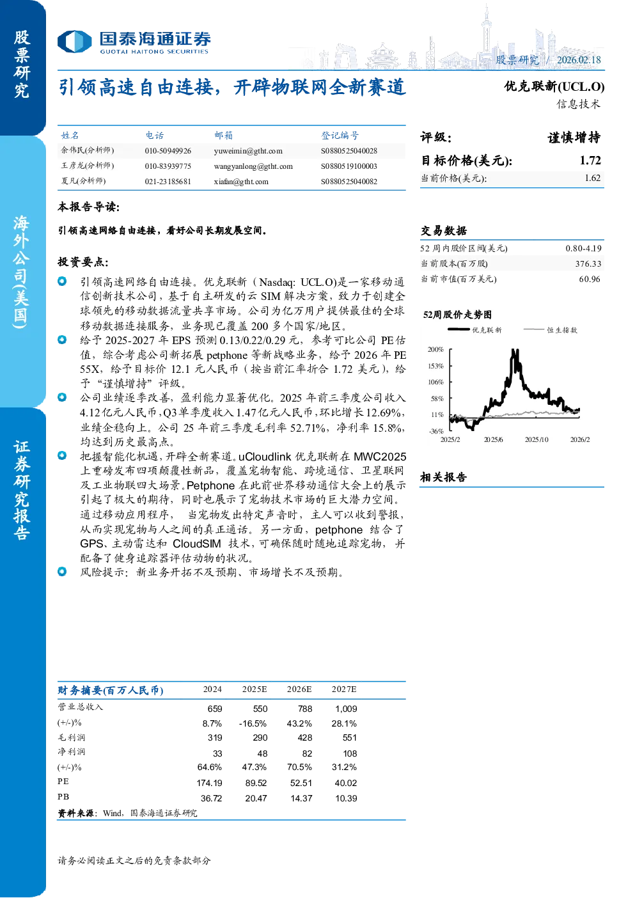Click the 净利润 row label

point(72,752)
